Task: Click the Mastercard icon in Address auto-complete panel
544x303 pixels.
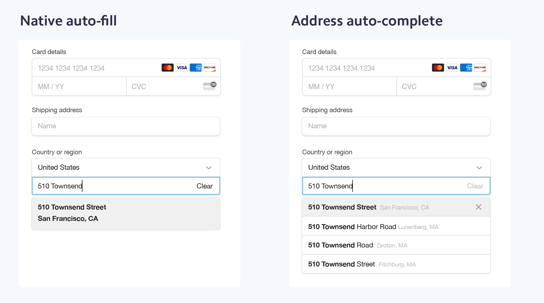Action: click(438, 67)
